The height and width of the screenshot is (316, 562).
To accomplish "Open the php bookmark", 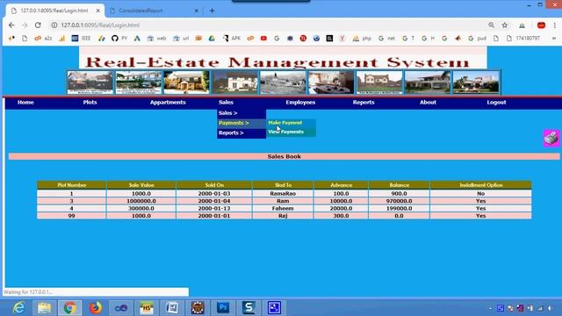I will coord(362,38).
